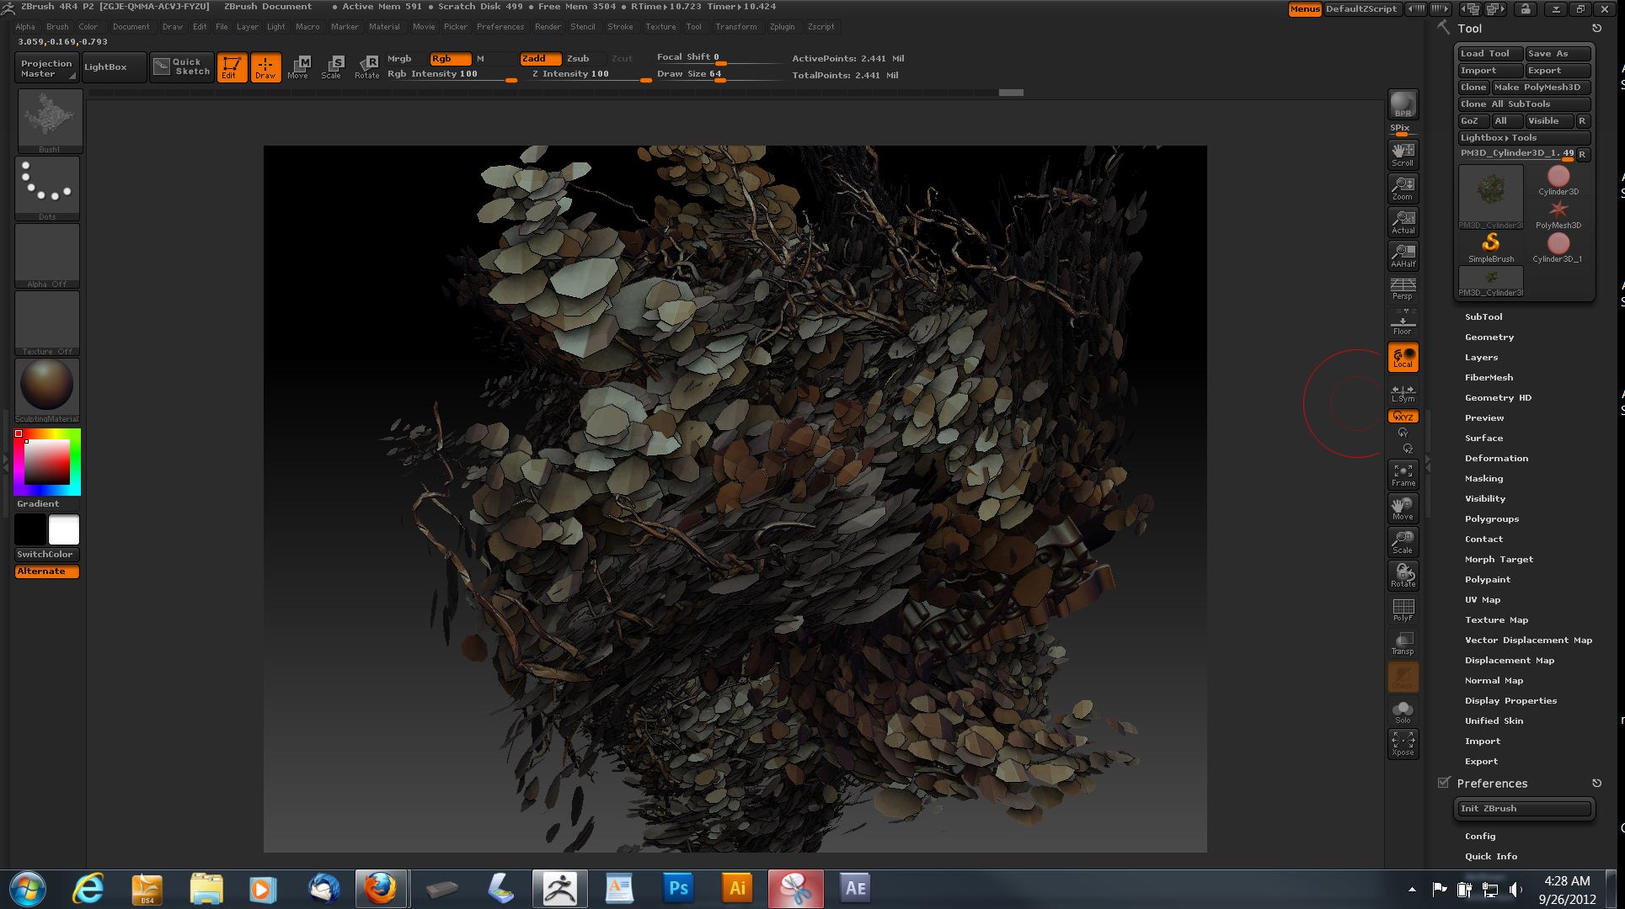Viewport: 1625px width, 909px height.
Task: Open the Brush menu
Action: pyautogui.click(x=57, y=26)
